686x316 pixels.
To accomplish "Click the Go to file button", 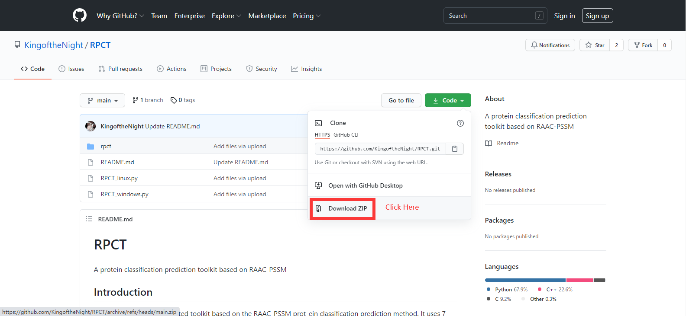I will pos(401,100).
